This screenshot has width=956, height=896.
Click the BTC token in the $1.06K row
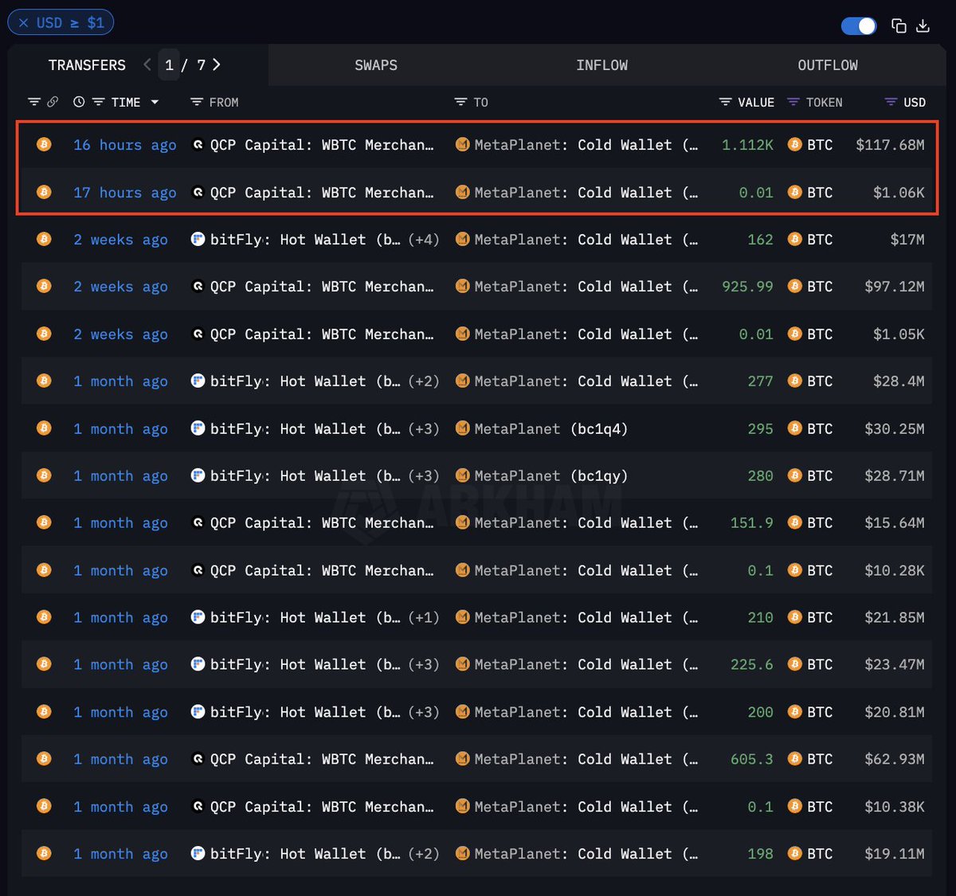pos(810,193)
